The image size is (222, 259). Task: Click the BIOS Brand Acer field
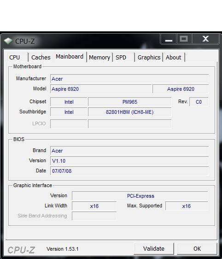(x=129, y=151)
